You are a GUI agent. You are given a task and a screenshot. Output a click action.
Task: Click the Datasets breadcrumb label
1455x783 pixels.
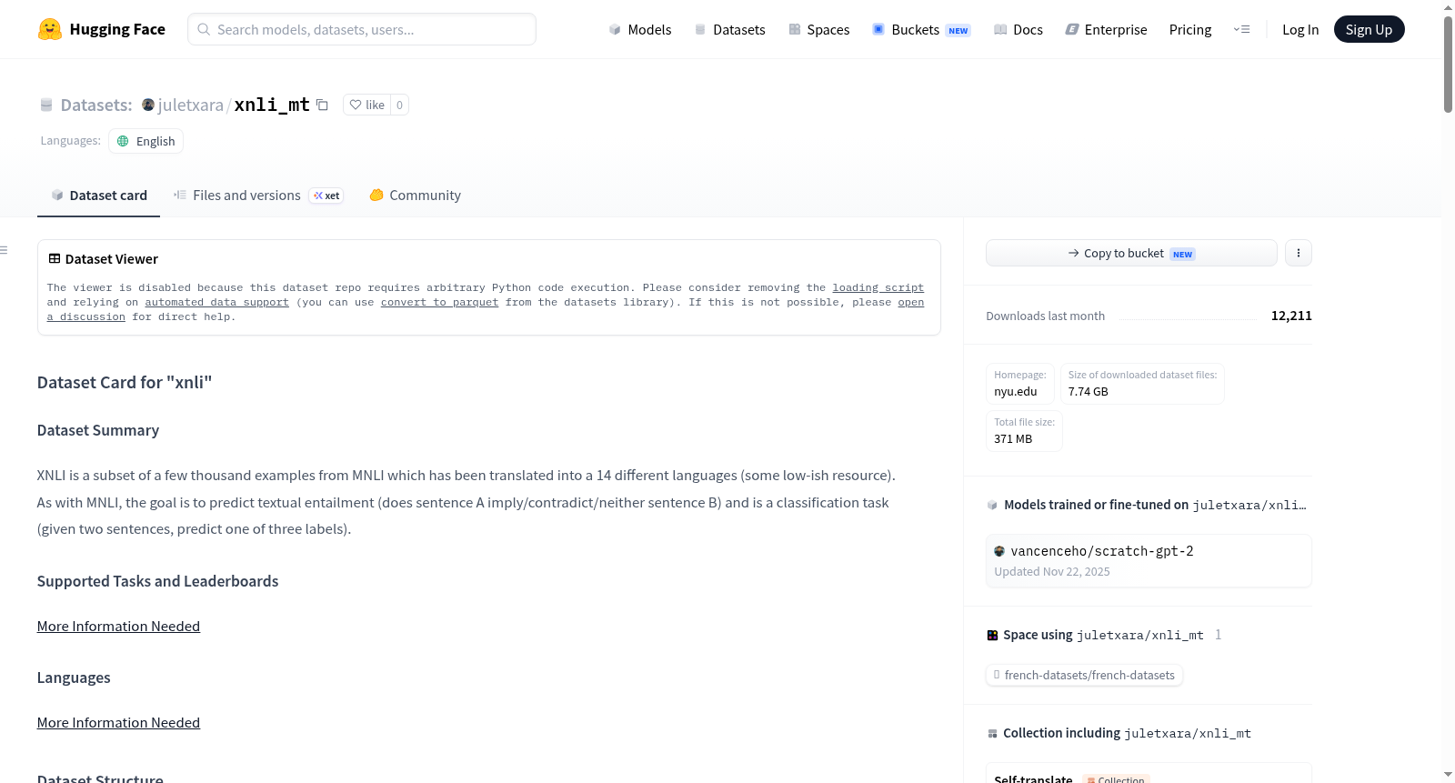coord(95,105)
